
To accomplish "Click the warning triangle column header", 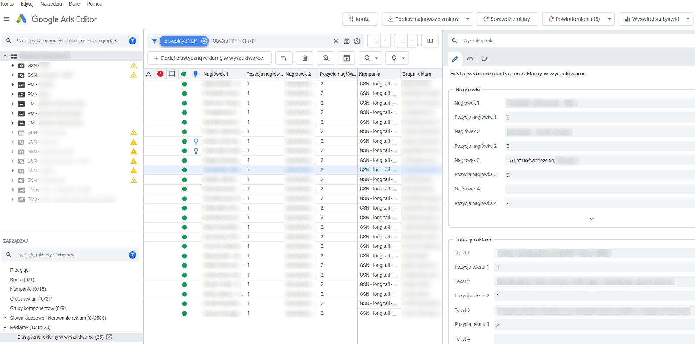I will point(148,74).
